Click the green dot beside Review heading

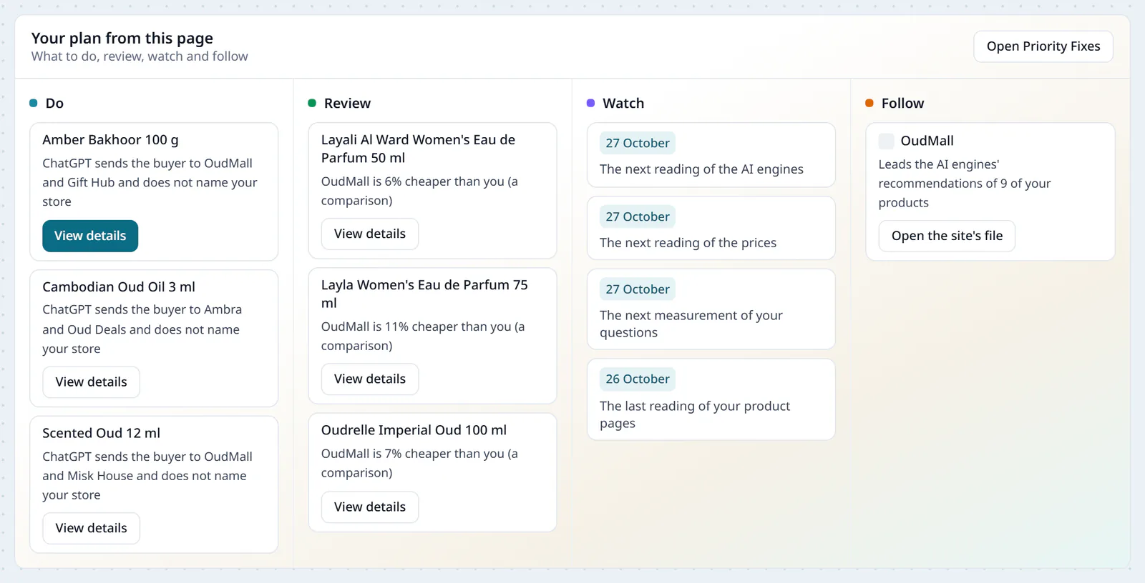coord(312,103)
